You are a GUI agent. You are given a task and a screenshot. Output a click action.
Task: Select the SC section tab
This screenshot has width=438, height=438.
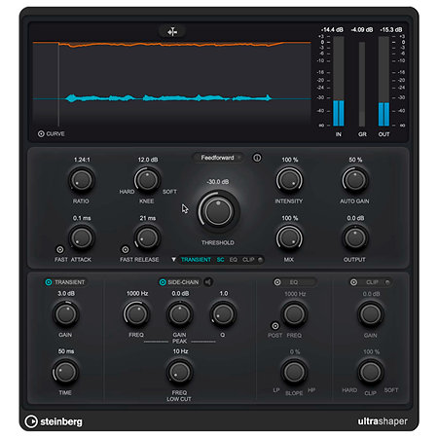(x=220, y=260)
